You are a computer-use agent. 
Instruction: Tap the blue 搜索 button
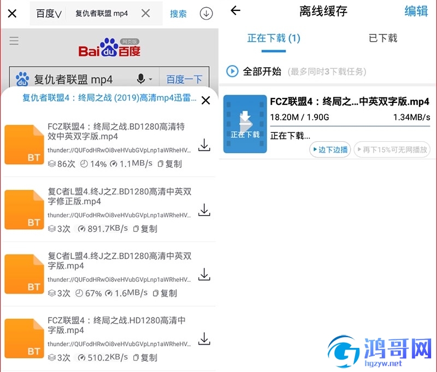coord(178,13)
